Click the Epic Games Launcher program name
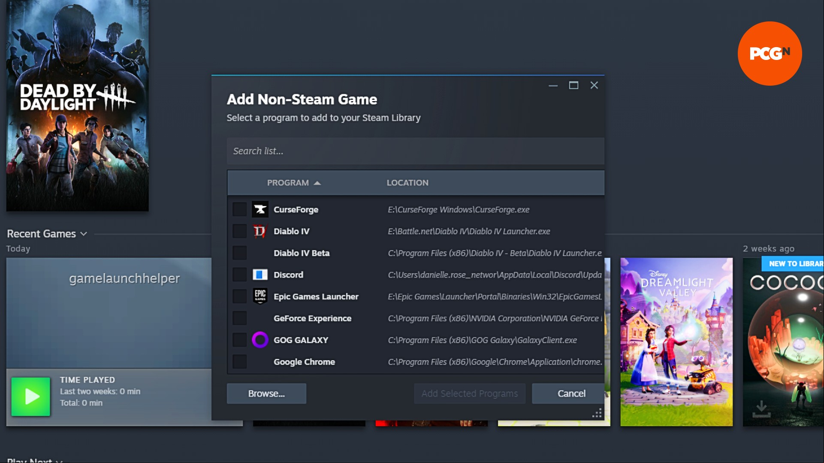824x463 pixels. [316, 296]
